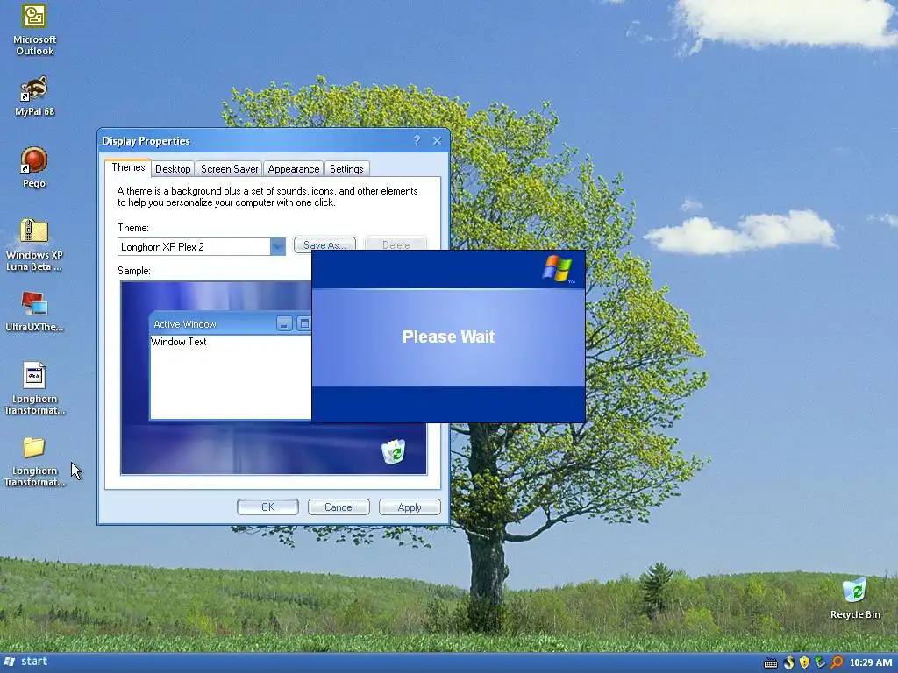Close the Display Properties dialog
Viewport: 898px width, 673px height.
point(437,141)
